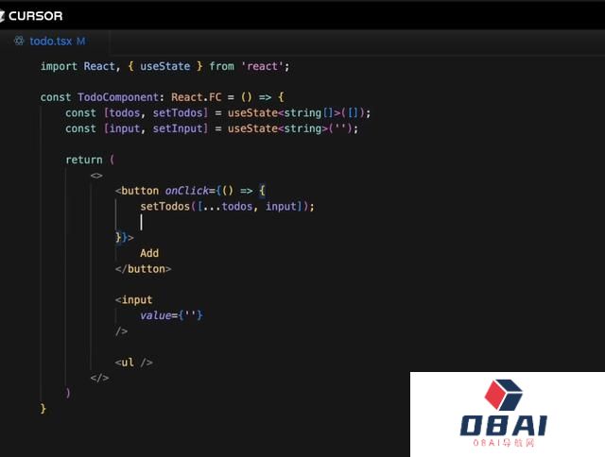Open the todo.tsx editor tab
Screen dimensions: 605x457
(x=54, y=42)
